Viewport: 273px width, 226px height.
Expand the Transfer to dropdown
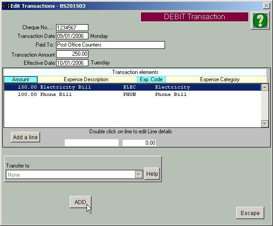point(139,174)
